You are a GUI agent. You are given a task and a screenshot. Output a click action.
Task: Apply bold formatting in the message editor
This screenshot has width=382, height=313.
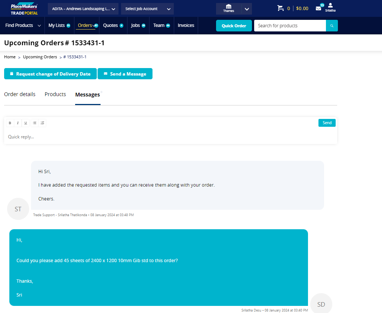click(x=10, y=123)
